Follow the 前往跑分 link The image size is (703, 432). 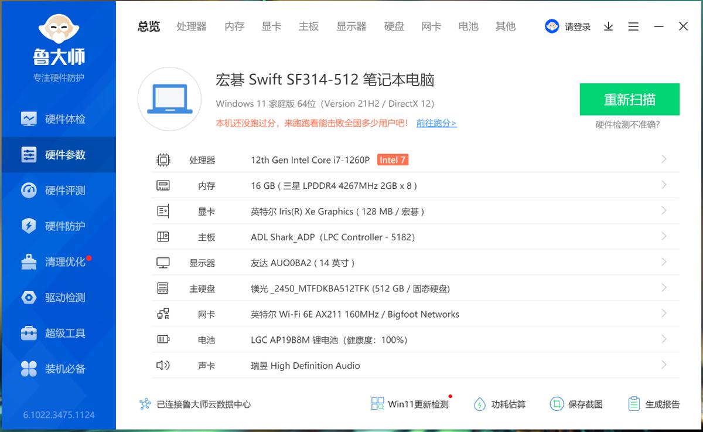tap(436, 123)
